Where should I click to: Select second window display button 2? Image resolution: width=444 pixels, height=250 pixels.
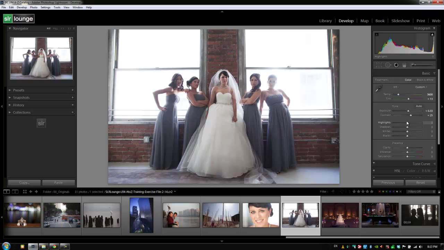point(15,192)
